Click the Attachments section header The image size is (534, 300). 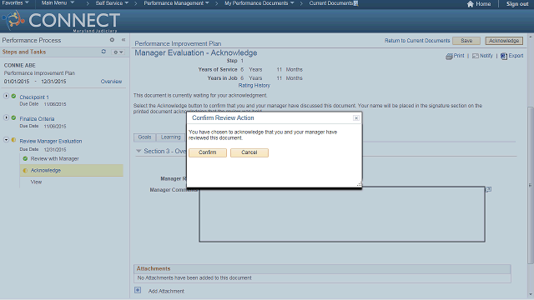[x=322, y=268]
